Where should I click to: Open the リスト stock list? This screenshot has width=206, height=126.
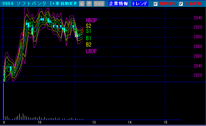point(99,4)
